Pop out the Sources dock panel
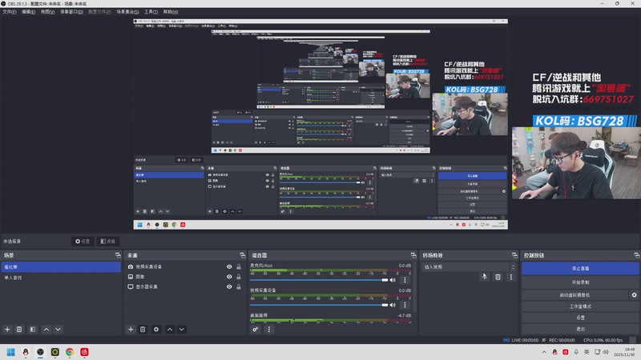641x360 pixels. click(x=243, y=255)
